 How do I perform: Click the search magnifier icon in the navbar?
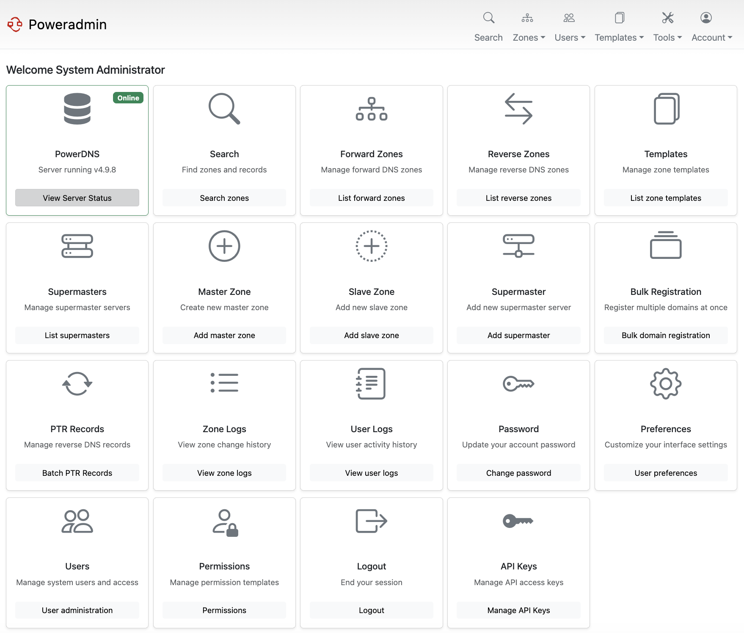[x=488, y=18]
